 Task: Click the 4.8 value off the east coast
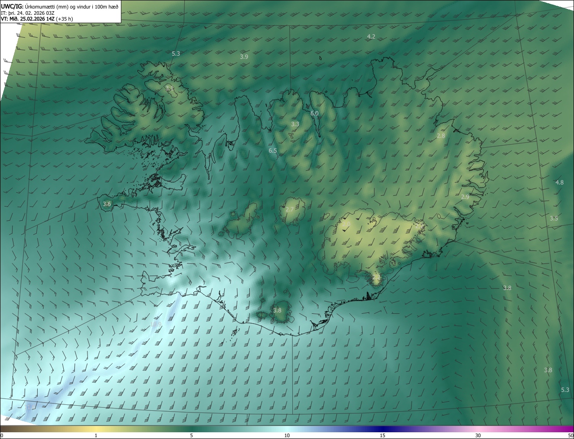pos(559,182)
